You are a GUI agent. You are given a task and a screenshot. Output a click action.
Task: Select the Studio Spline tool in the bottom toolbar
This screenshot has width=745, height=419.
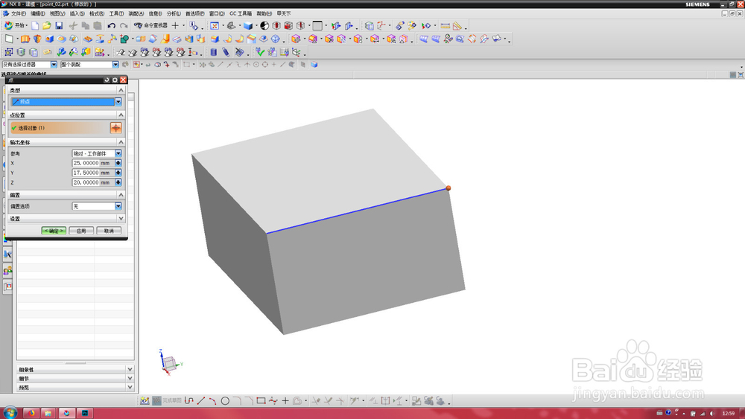(273, 401)
